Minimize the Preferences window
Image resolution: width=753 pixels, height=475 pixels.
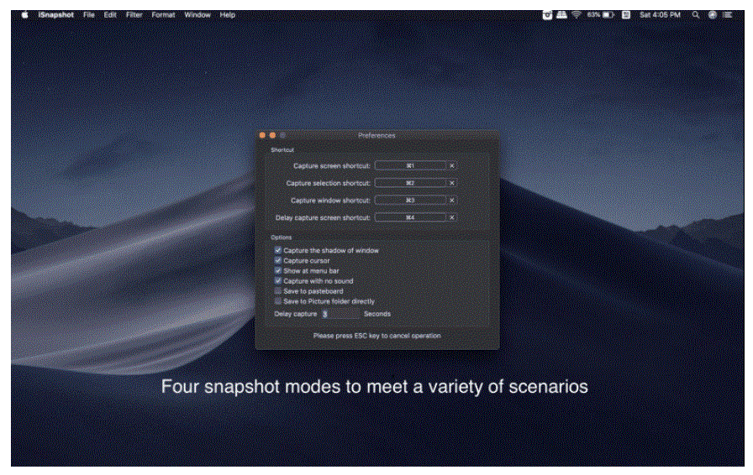(273, 135)
